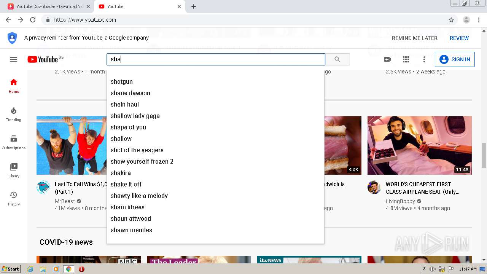Open Subscriptions in sidebar
This screenshot has width=487, height=274.
(14, 142)
